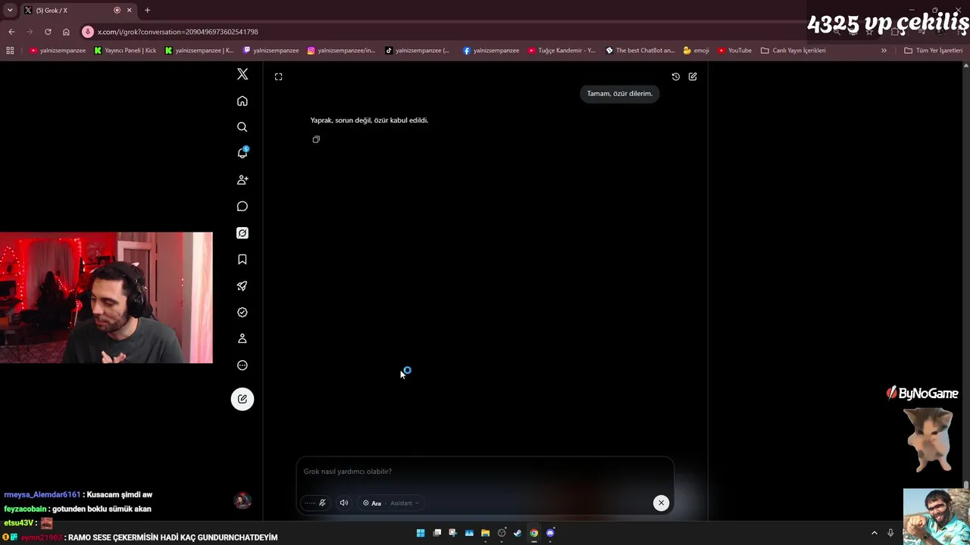
Task: Click the 'Yaprak, sorun değil' reply text
Action: click(369, 120)
